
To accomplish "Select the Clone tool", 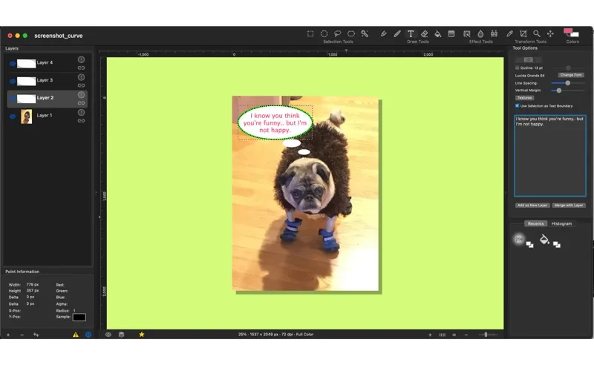I will click(x=494, y=33).
